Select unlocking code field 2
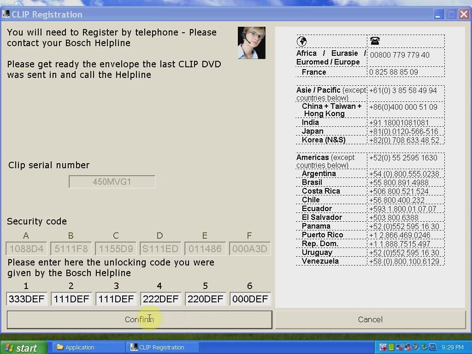This screenshot has height=354, width=472. pos(71,299)
